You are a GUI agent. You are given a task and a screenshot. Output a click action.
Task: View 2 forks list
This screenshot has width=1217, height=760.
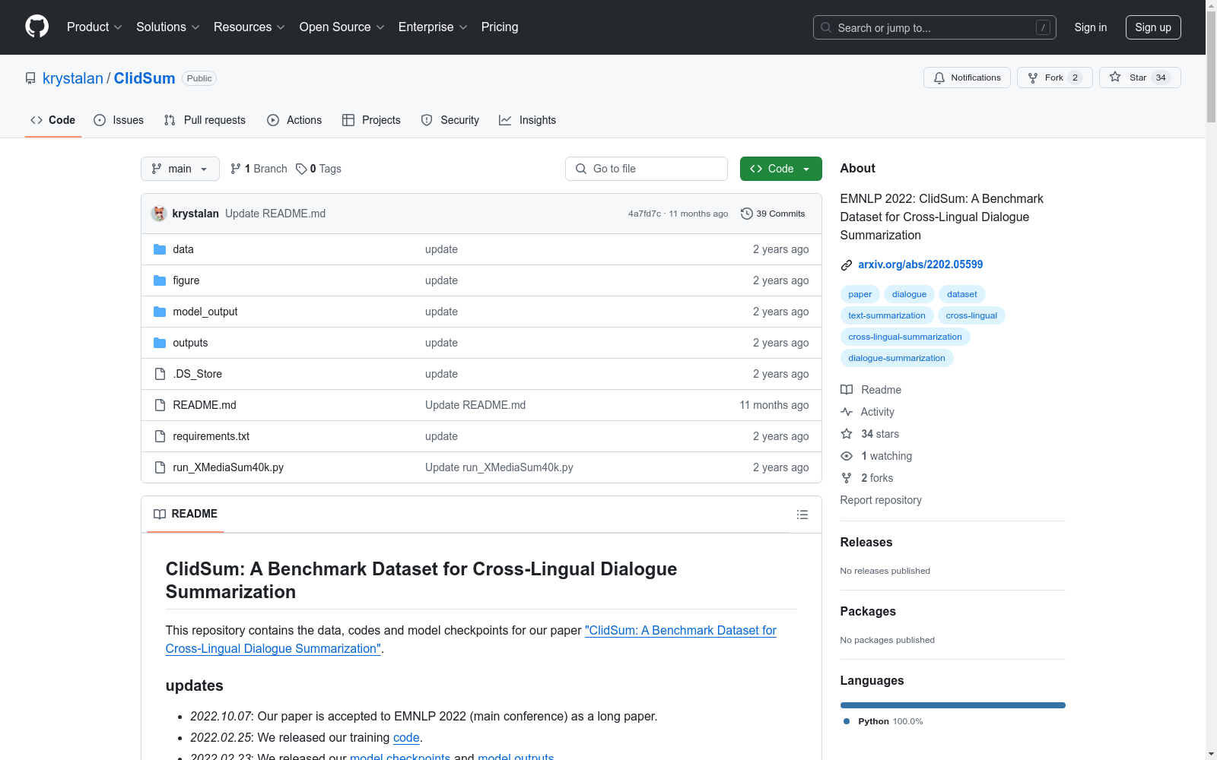[867, 478]
